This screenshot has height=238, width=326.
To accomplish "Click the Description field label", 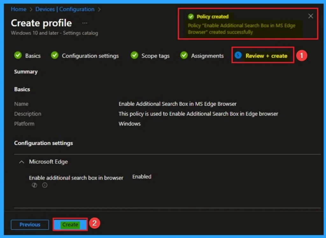I will point(28,114).
